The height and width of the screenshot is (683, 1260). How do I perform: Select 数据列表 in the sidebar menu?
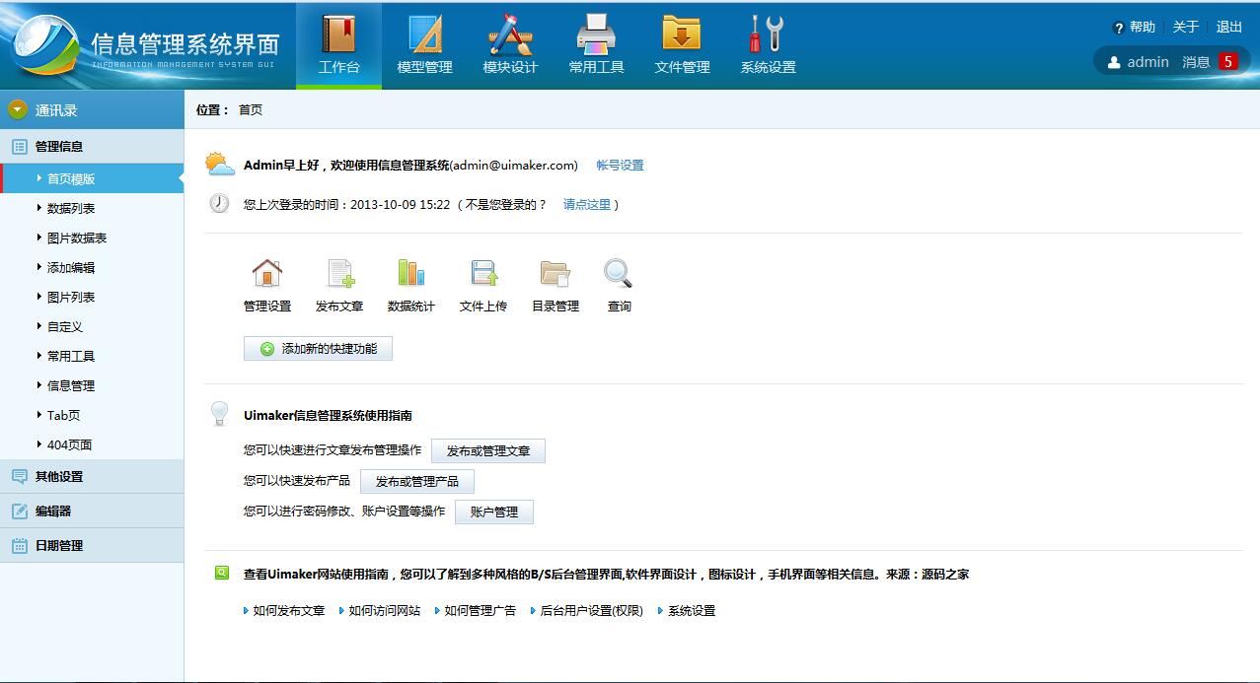pos(71,208)
